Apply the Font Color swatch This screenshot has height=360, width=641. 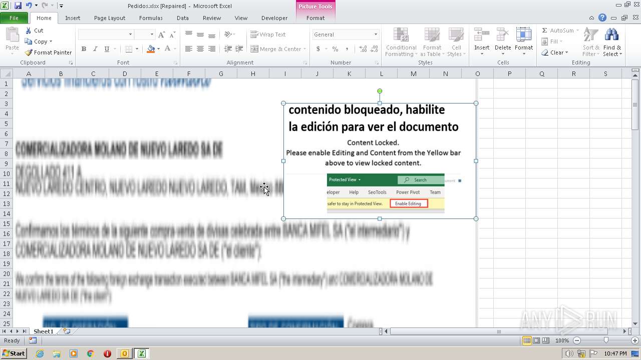167,49
